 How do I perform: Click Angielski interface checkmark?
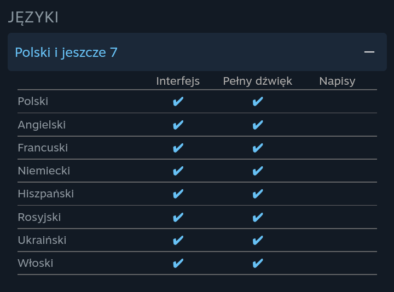[x=178, y=125]
